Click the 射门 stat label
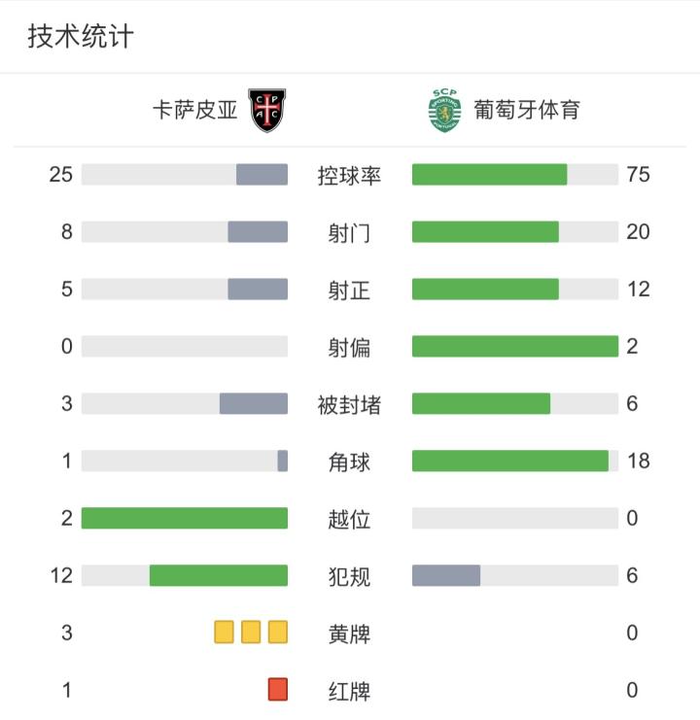Viewport: 700px width, 720px height. (349, 233)
